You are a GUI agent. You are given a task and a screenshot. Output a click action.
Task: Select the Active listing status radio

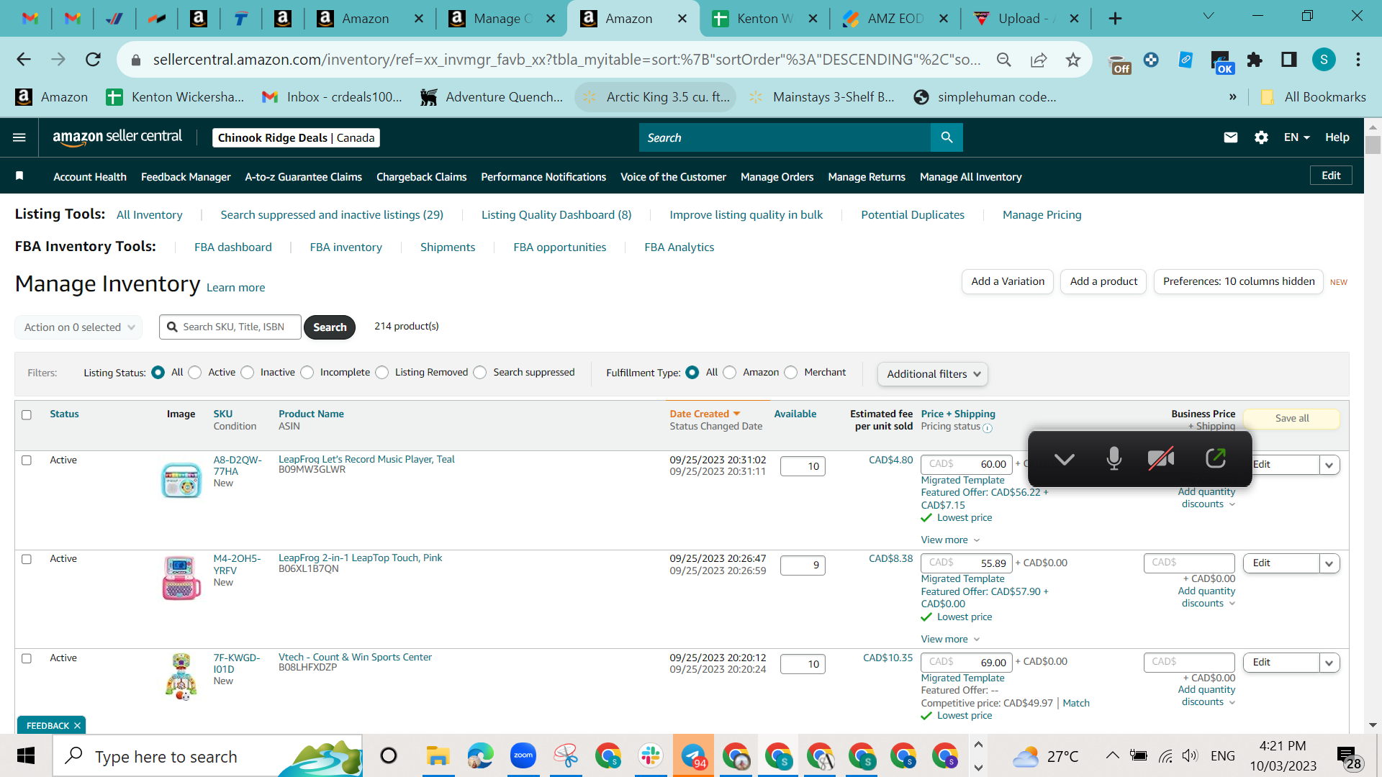195,372
